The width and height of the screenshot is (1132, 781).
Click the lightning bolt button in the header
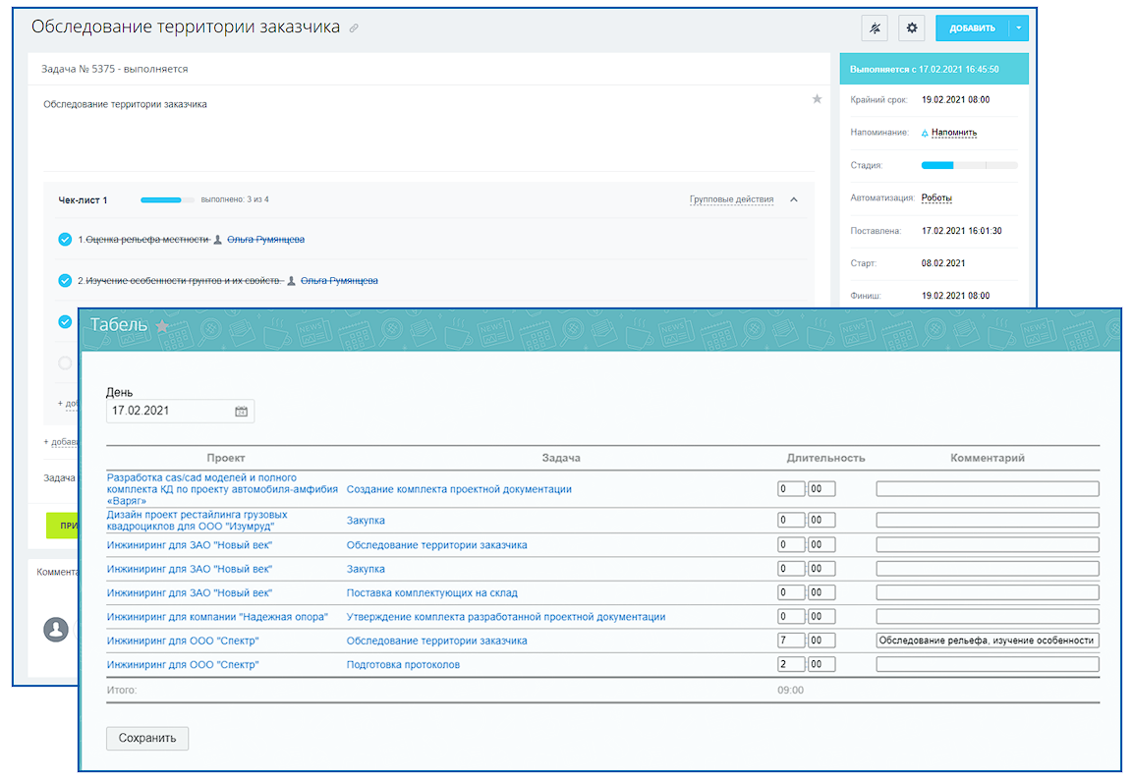[x=874, y=28]
